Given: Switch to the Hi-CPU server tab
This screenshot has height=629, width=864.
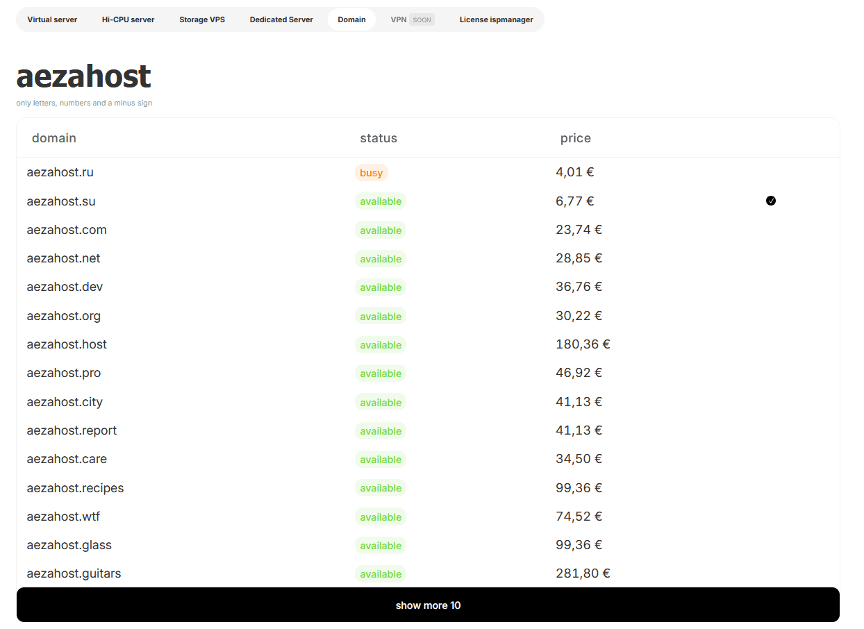Looking at the screenshot, I should click(128, 19).
